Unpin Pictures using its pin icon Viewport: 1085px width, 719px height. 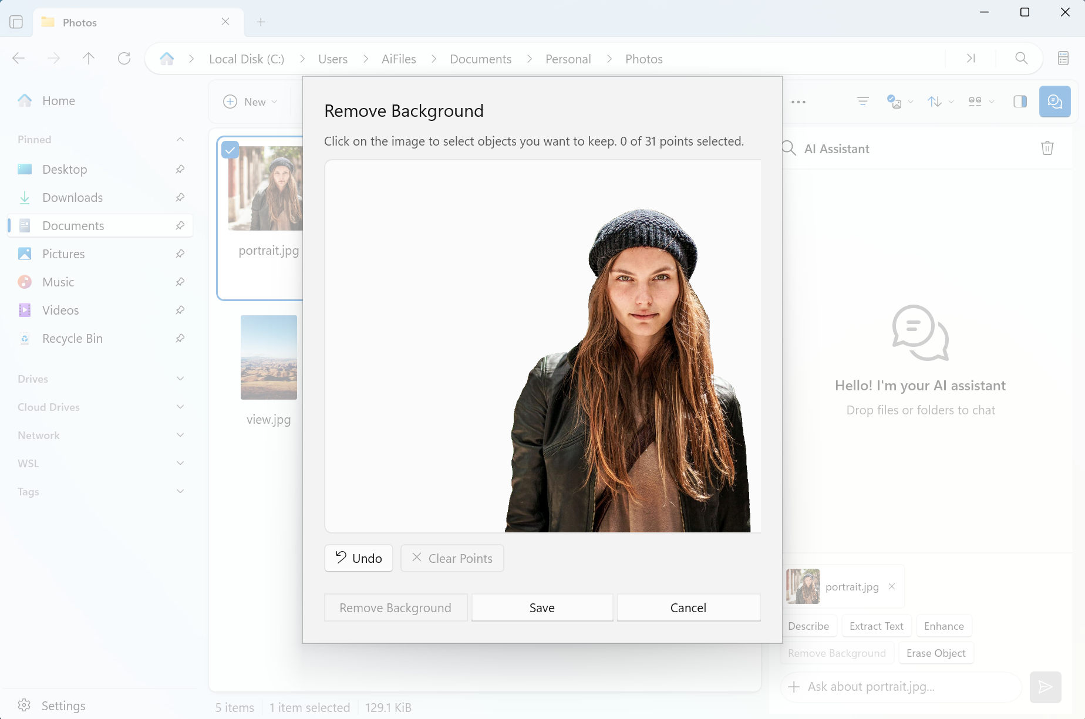[x=180, y=254]
